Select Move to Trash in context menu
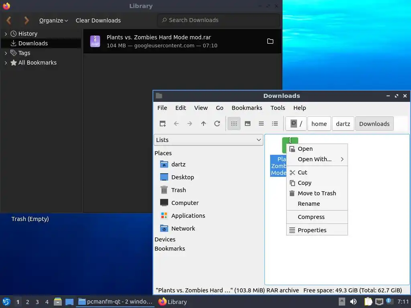Image resolution: width=411 pixels, height=308 pixels. [317, 193]
